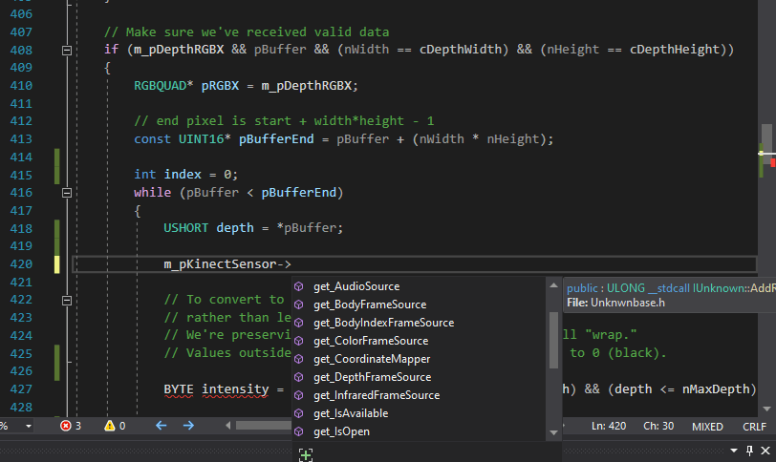The image size is (776, 462).
Task: Click line number 413 in the margin
Action: click(21, 139)
